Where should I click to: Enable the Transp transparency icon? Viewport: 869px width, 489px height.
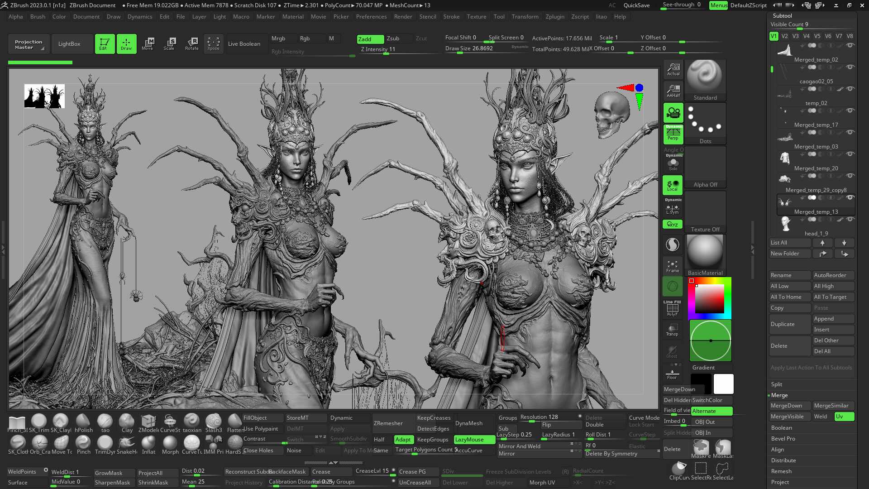[x=672, y=330]
